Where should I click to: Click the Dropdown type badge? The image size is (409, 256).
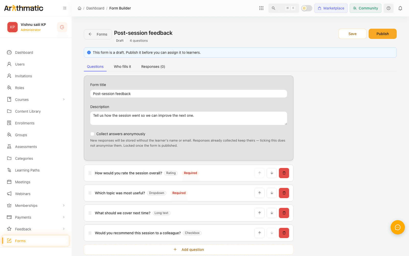[157, 193]
